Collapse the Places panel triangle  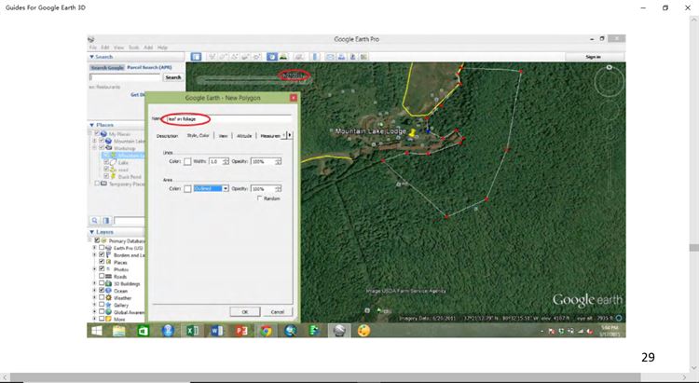tap(92, 125)
